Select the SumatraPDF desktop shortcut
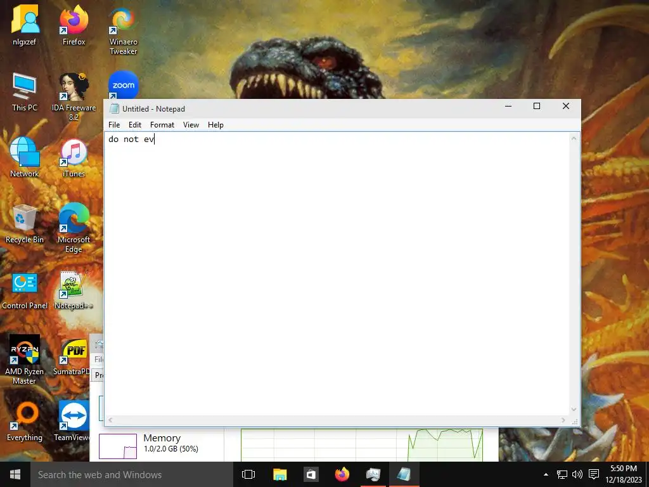Viewport: 649px width, 487px height. 71,356
